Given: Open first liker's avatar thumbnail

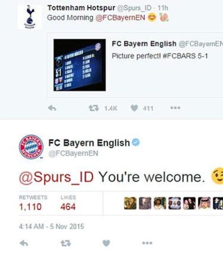Looking at the screenshot, I should [x=130, y=203].
